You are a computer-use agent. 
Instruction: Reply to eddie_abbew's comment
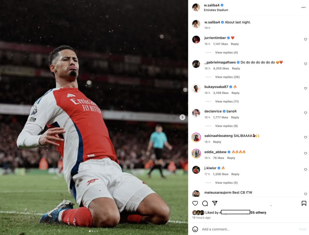tap(231, 158)
